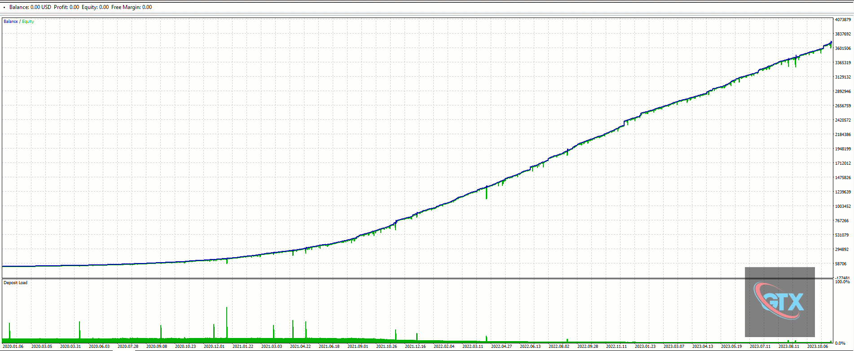Click the 0.0% deposit load scale label

840,343
